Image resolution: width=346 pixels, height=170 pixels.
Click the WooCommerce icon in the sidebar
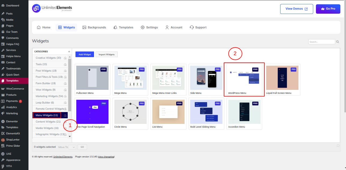point(3,88)
